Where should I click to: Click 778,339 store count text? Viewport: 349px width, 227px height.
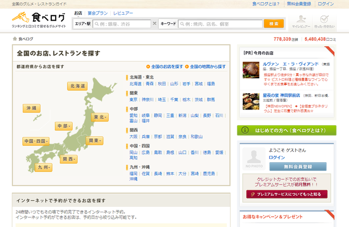coord(282,39)
